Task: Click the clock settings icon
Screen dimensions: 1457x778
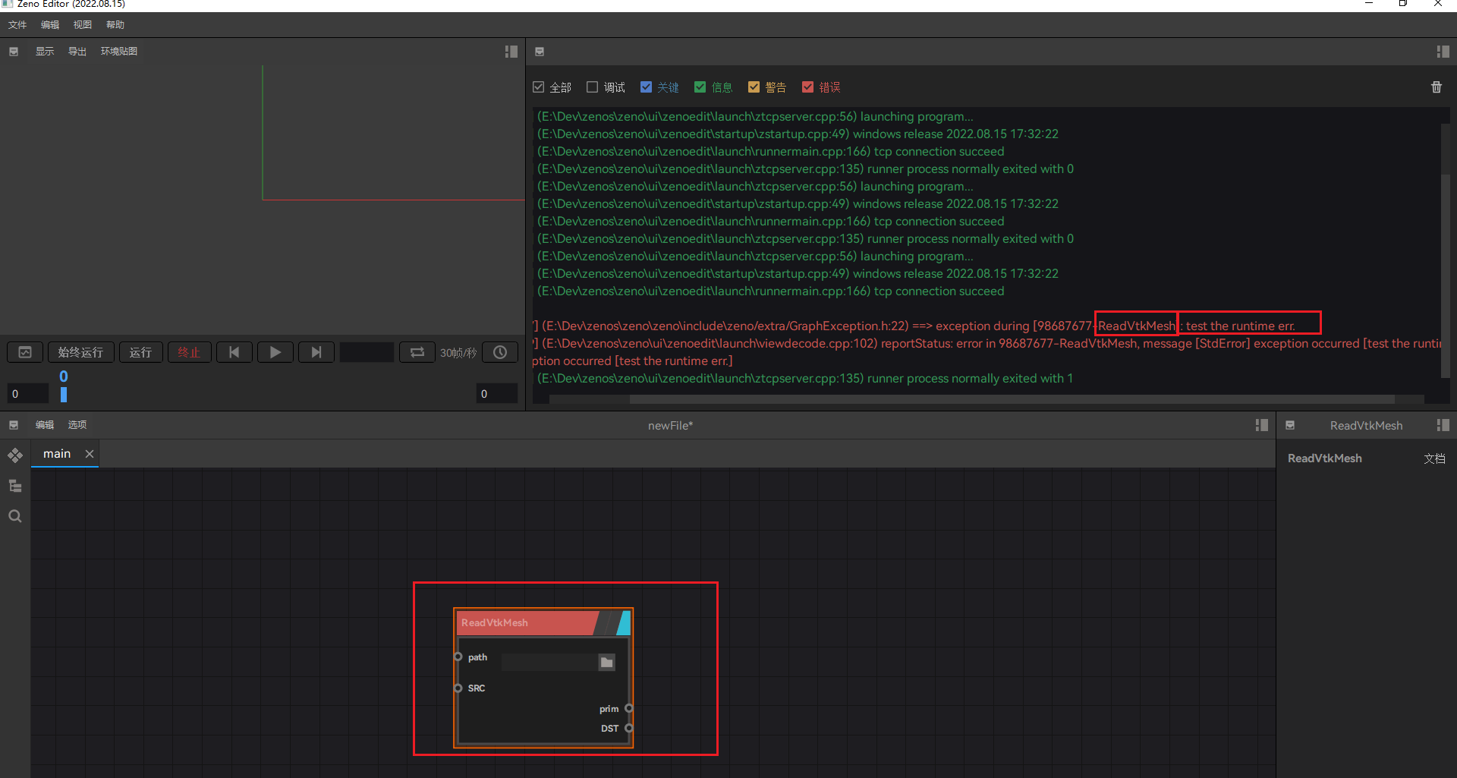Action: [x=500, y=352]
